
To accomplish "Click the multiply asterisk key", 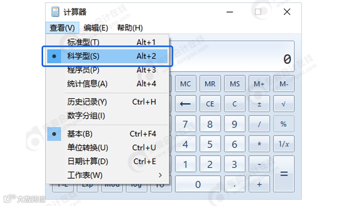I will pos(259,144).
